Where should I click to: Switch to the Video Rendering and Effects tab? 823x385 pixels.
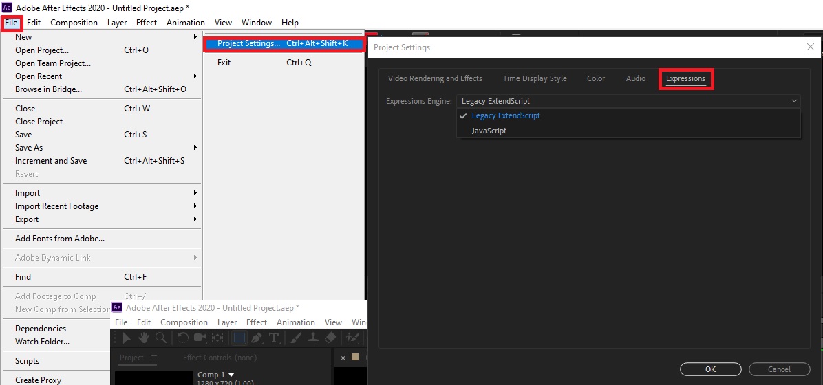435,78
